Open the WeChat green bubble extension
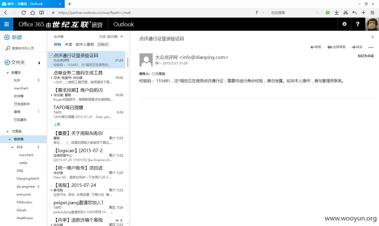The width and height of the screenshot is (379, 226). (328, 12)
